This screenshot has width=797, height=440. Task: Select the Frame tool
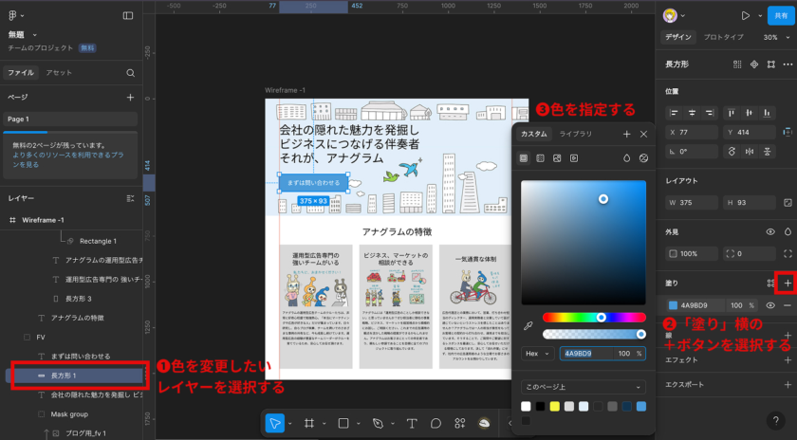click(x=309, y=423)
